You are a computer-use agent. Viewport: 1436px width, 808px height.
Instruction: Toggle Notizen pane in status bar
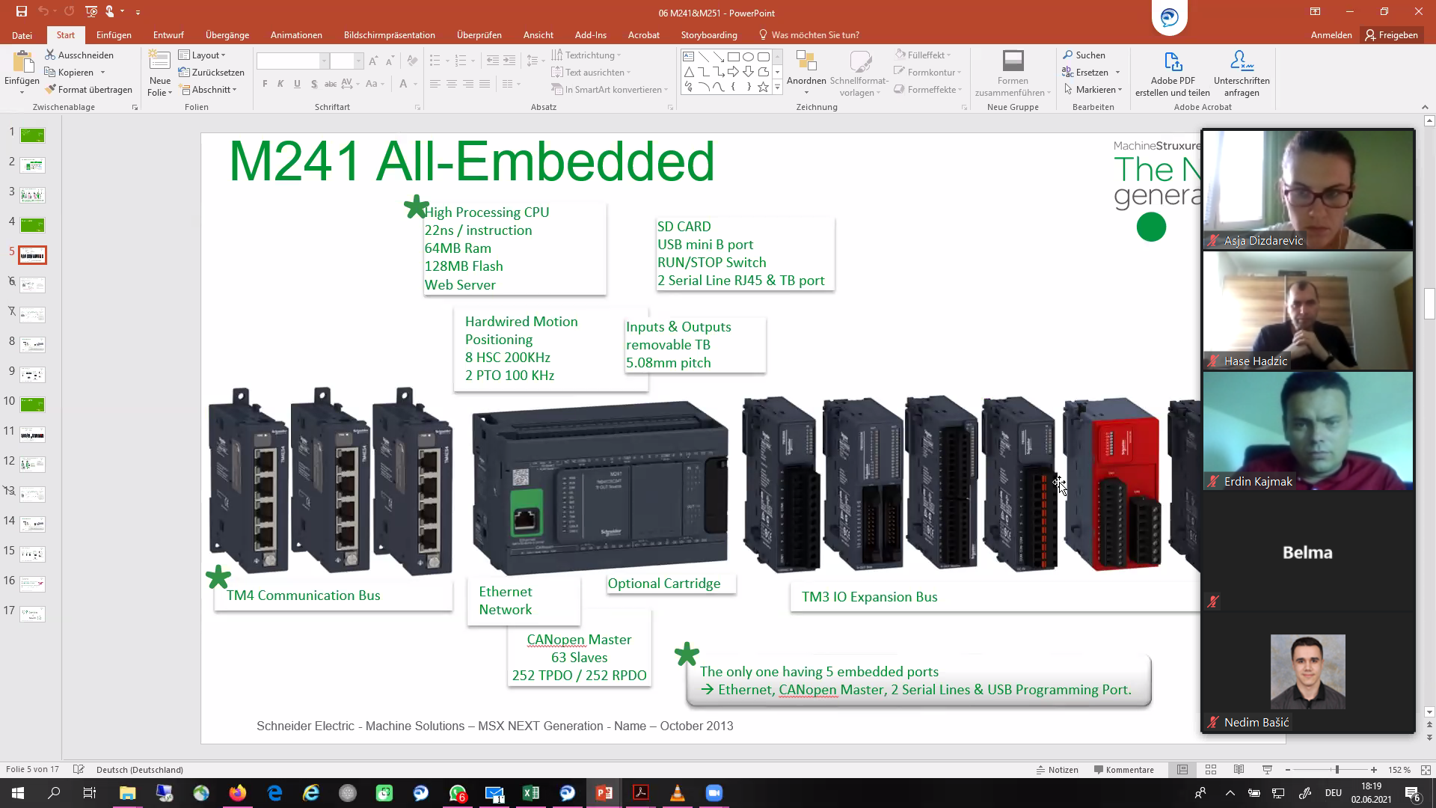(1057, 769)
